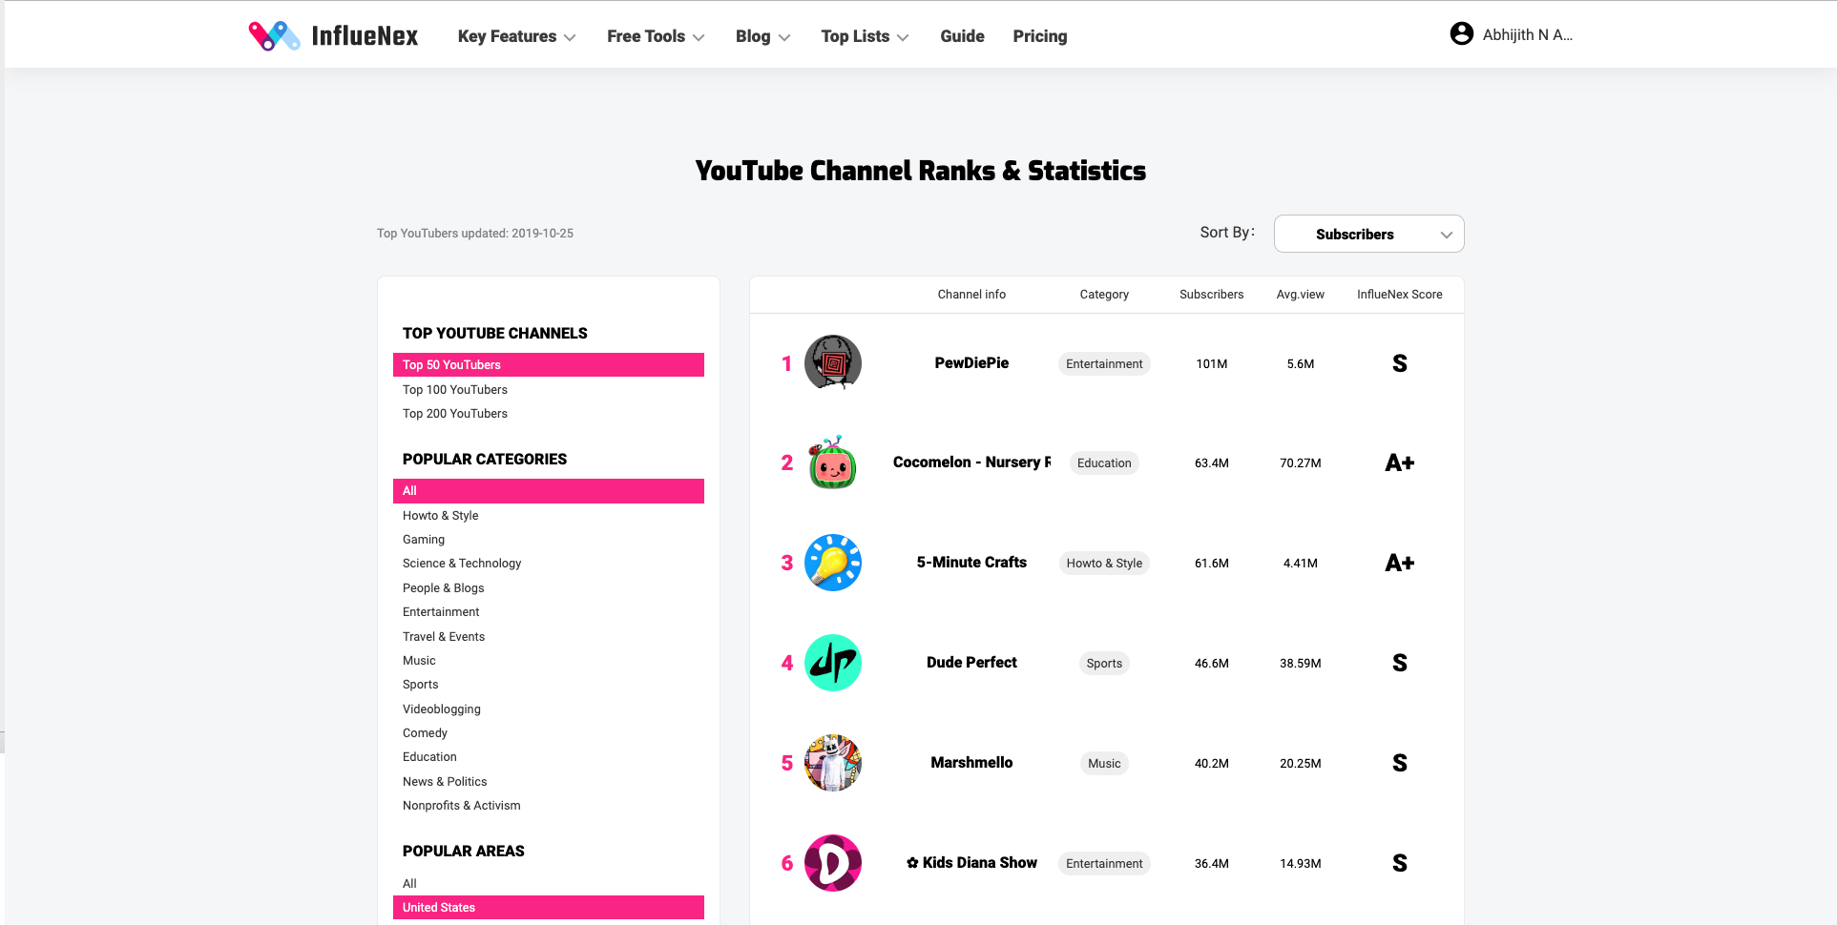Open the Dude Perfect channel name
Viewport: 1837px width, 925px height.
pyautogui.click(x=971, y=663)
